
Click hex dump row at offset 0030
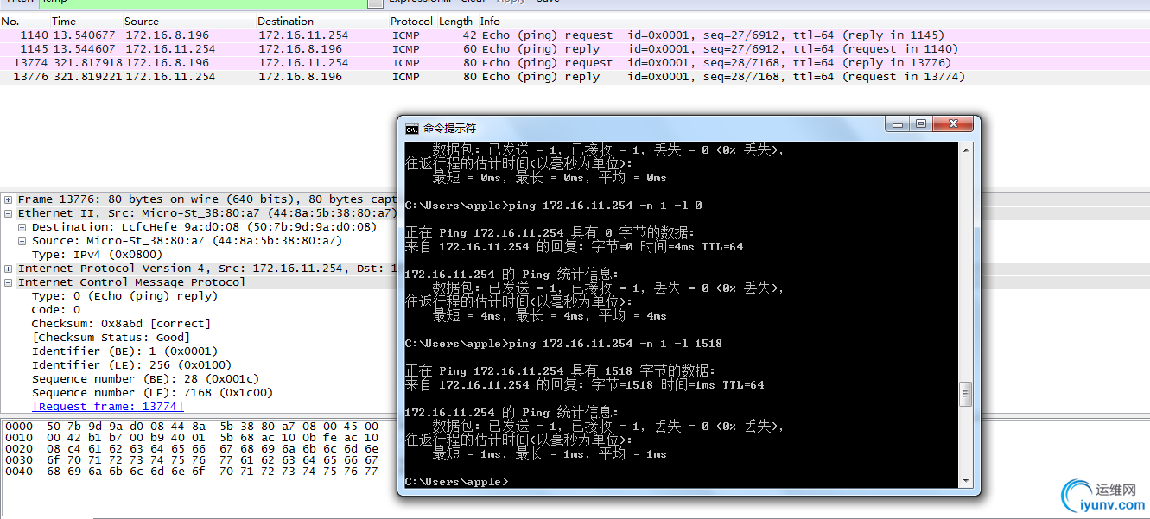point(191,460)
